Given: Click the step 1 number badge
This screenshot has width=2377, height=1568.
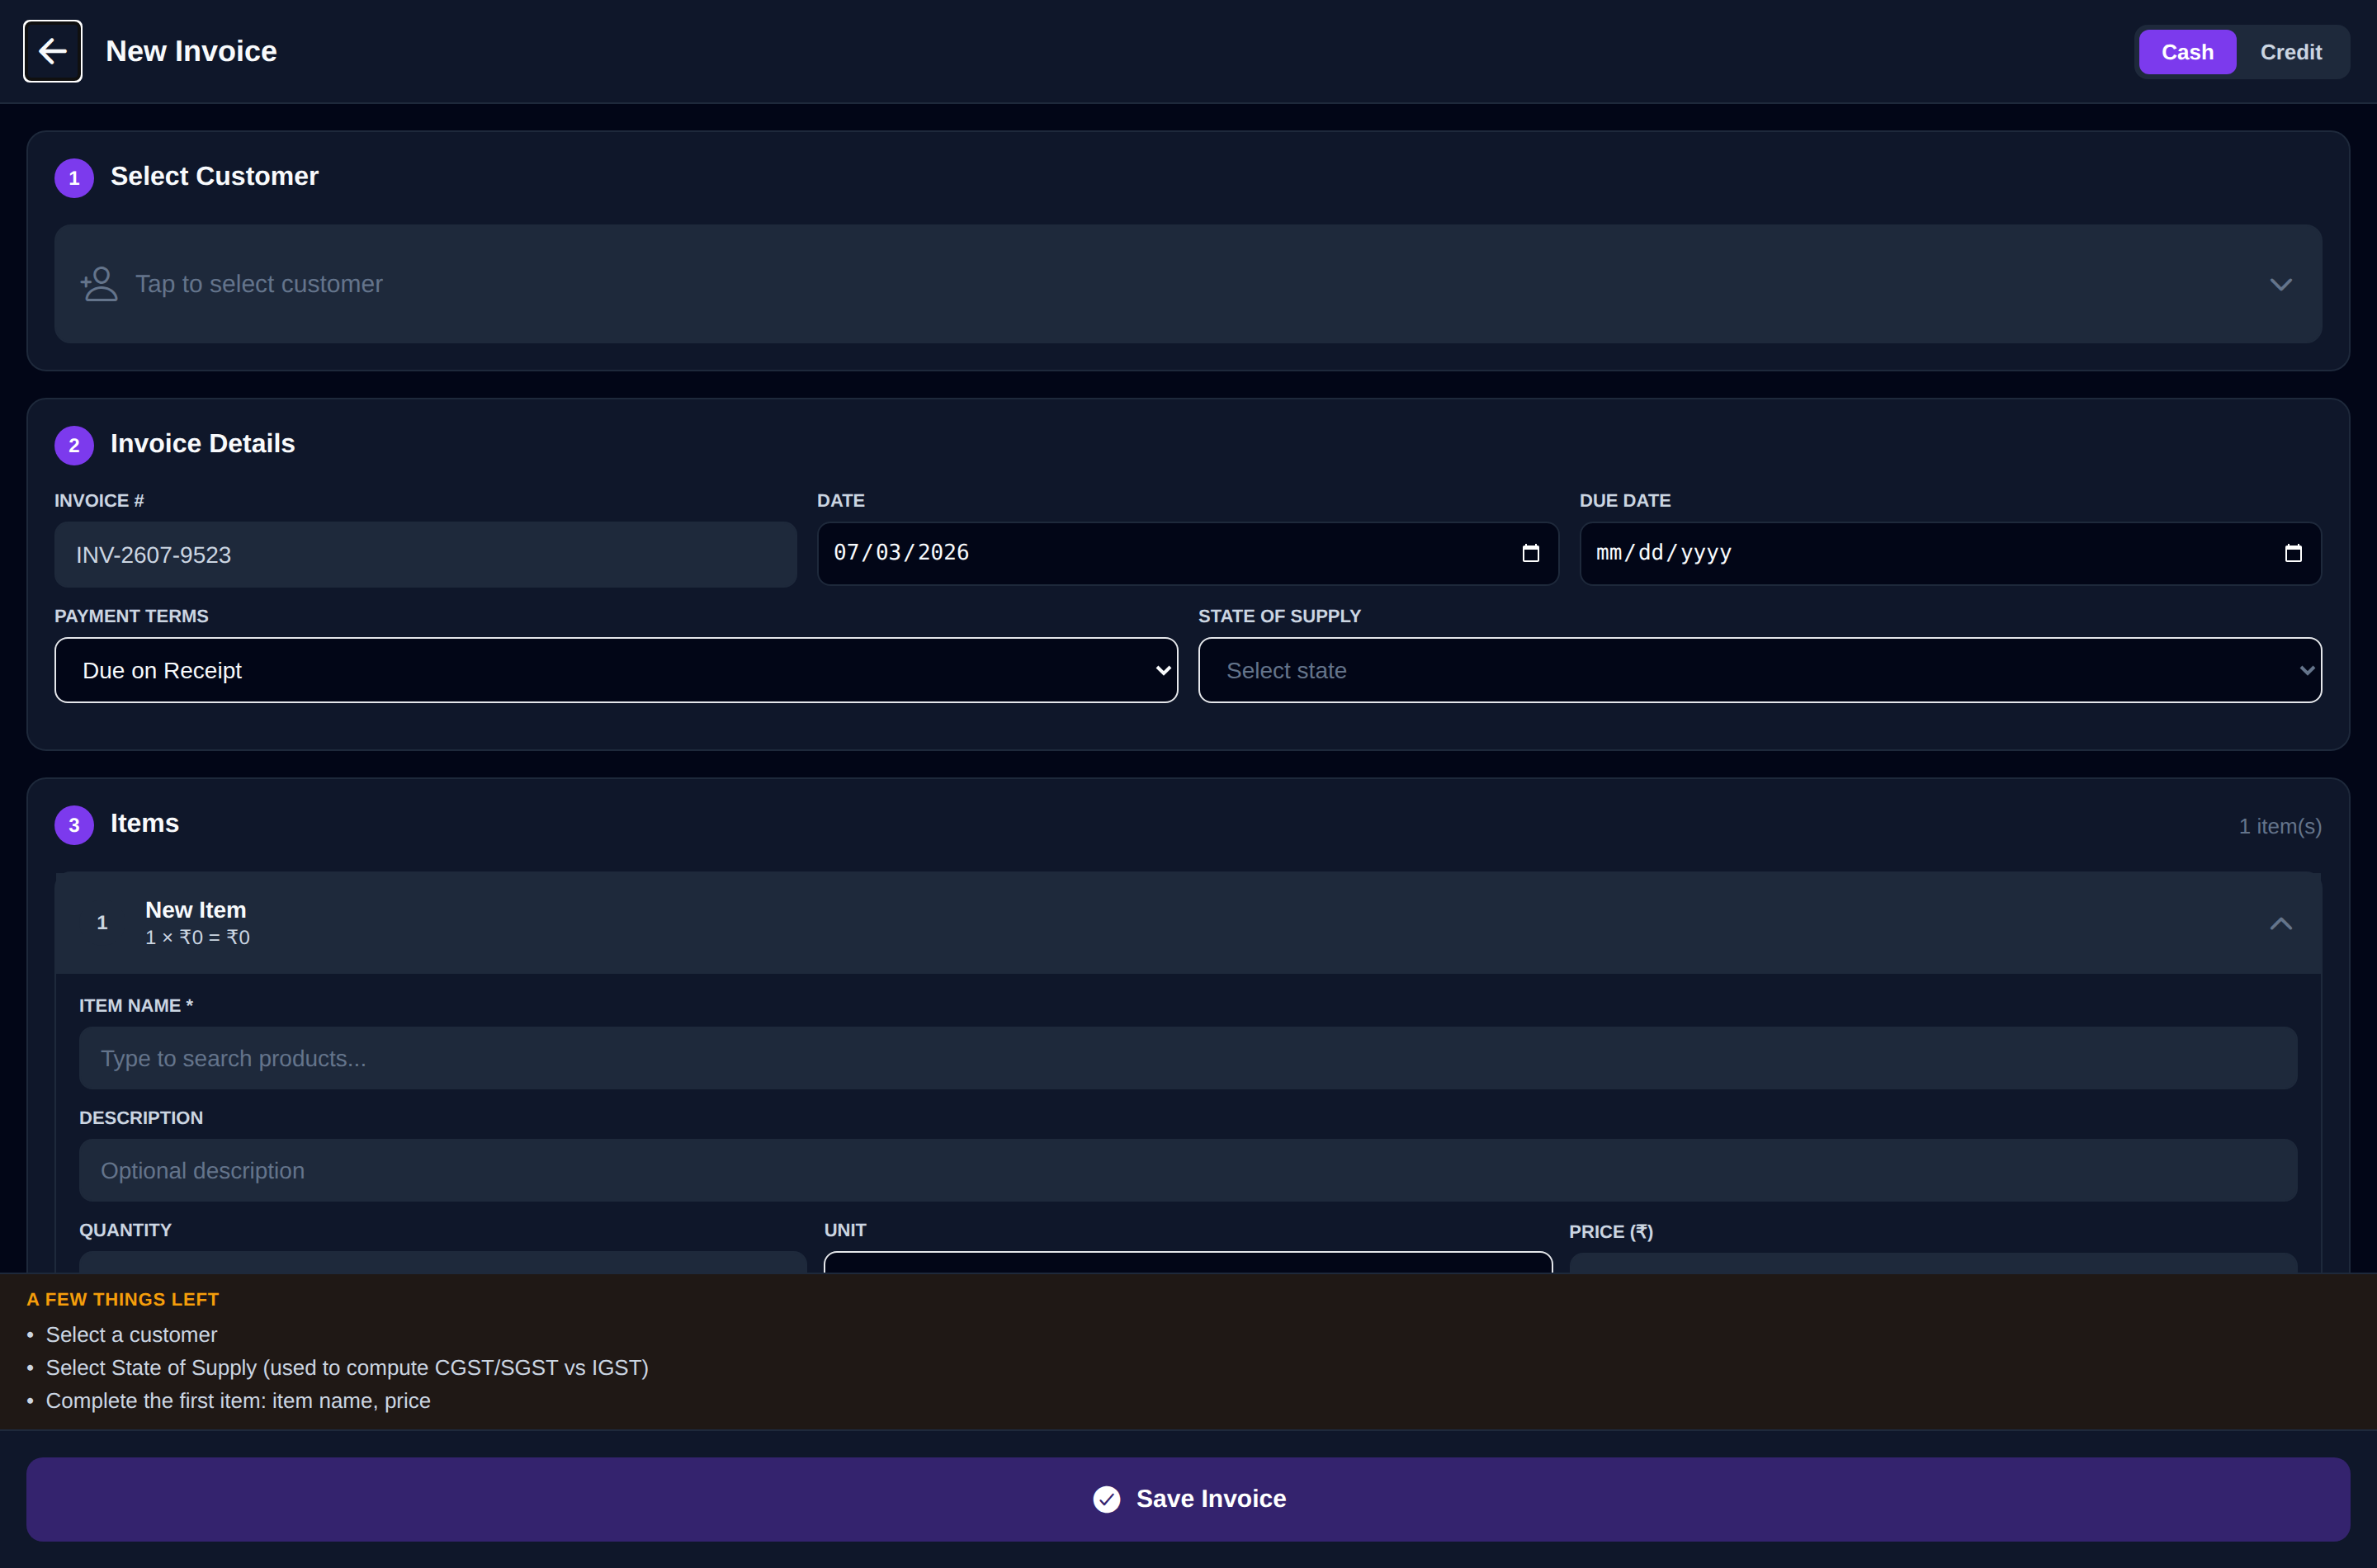Looking at the screenshot, I should (74, 178).
